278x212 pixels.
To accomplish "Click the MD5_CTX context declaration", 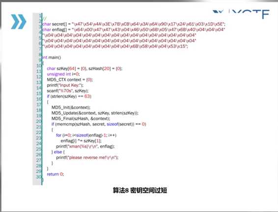I will coord(70,79).
